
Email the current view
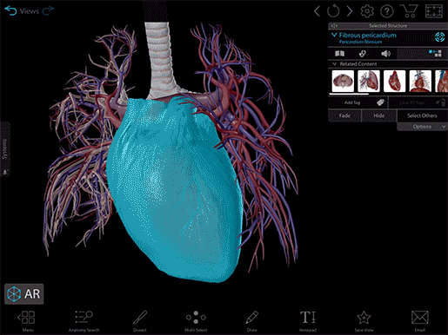[420, 320]
